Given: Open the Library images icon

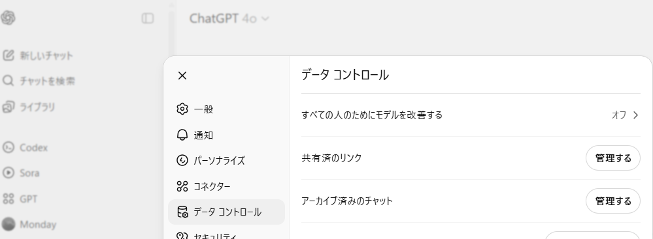Looking at the screenshot, I should pyautogui.click(x=8, y=107).
